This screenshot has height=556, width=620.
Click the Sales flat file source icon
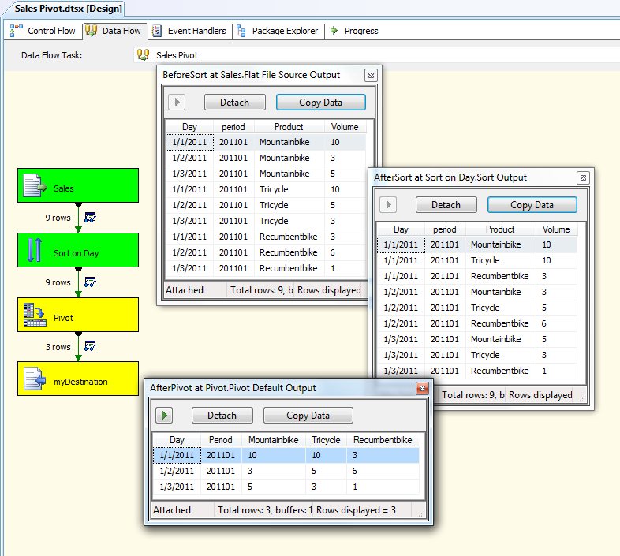pos(35,185)
